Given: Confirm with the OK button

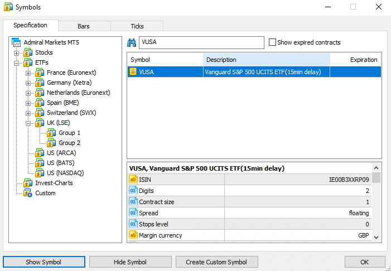Looking at the screenshot, I should pos(365,262).
